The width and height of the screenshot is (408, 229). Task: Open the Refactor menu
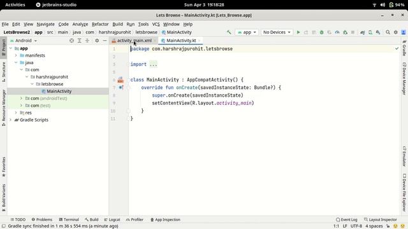(100, 24)
